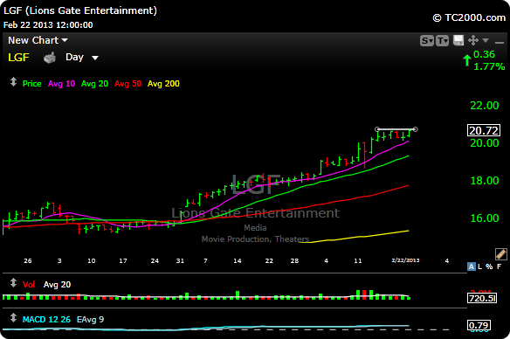Click the 720.5 volume value box
The image size is (510, 339).
click(x=482, y=298)
